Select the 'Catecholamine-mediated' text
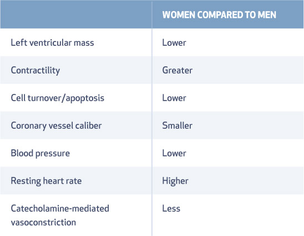Image resolution: width=304 pixels, height=236 pixels. tap(60, 208)
